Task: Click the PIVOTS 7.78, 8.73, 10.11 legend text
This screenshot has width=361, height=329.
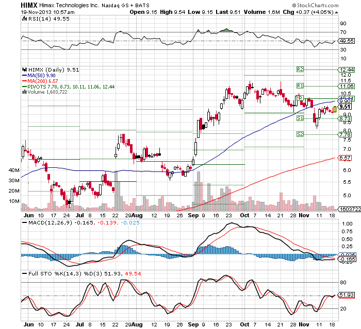Action: (x=71, y=87)
